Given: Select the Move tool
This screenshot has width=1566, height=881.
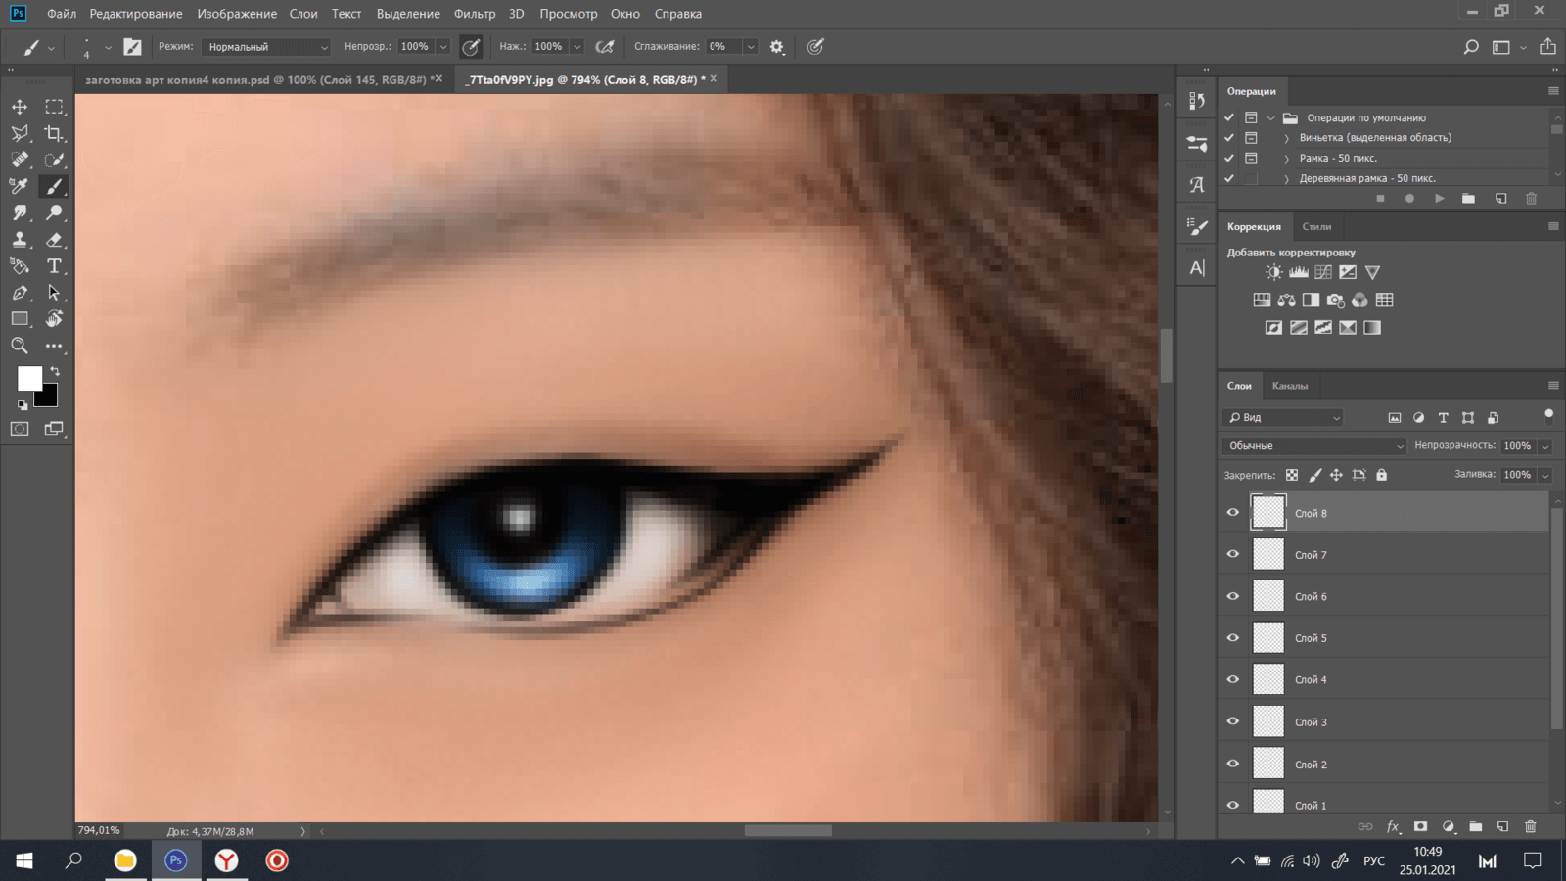Looking at the screenshot, I should coord(20,107).
